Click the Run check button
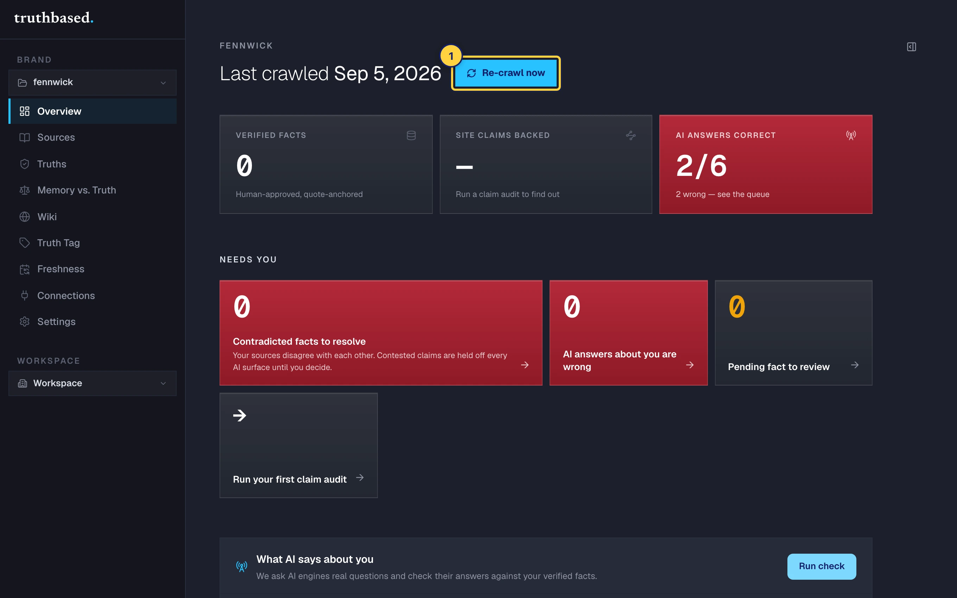The image size is (957, 598). [x=821, y=566]
